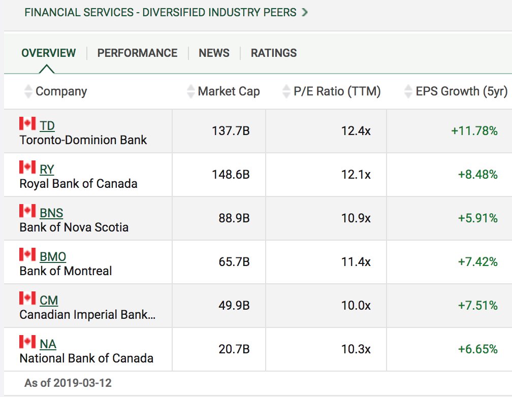The image size is (512, 397).
Task: Click EPS growth value +8.48%
Action: point(477,175)
